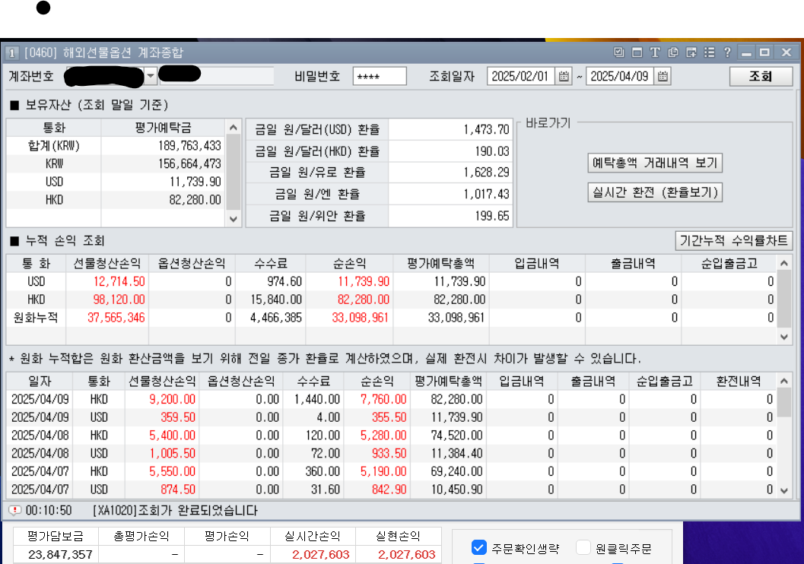Click 실시간손익 value 2,027,603
804x564 pixels.
(320, 554)
